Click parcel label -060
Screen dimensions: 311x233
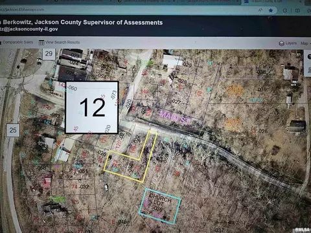[72, 88]
